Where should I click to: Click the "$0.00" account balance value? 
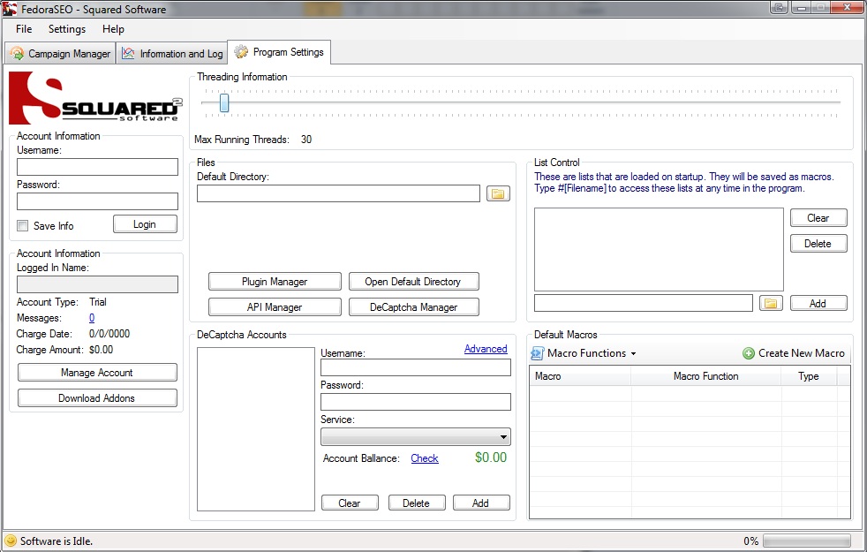[491, 457]
